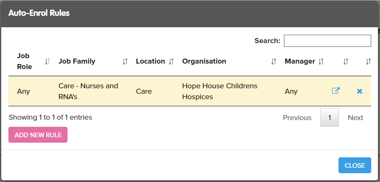This screenshot has height=182, width=380.
Task: Select the Hope House Childrens Hospices cell
Action: pyautogui.click(x=219, y=91)
